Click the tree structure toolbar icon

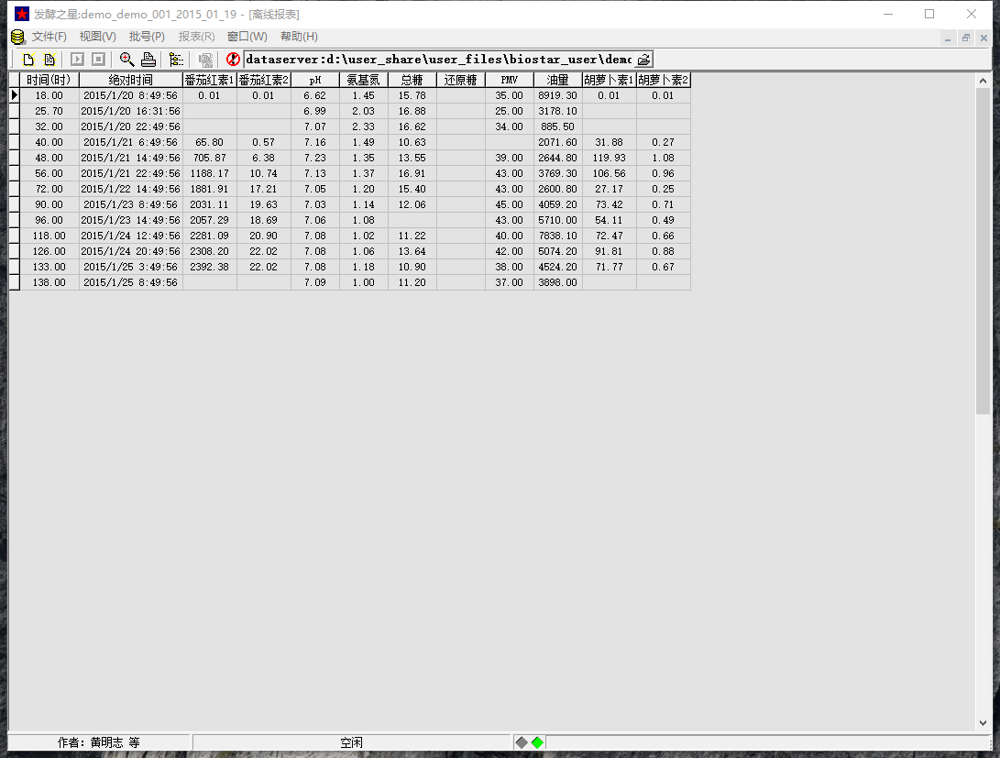(x=176, y=60)
